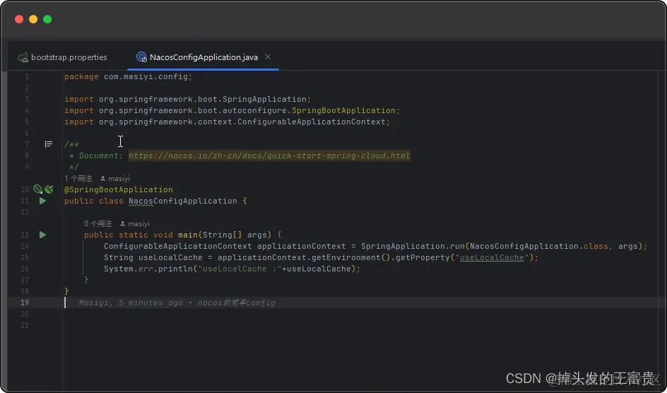Click the NacosConfigApplication.java class icon
The height and width of the screenshot is (393, 667).
point(141,57)
